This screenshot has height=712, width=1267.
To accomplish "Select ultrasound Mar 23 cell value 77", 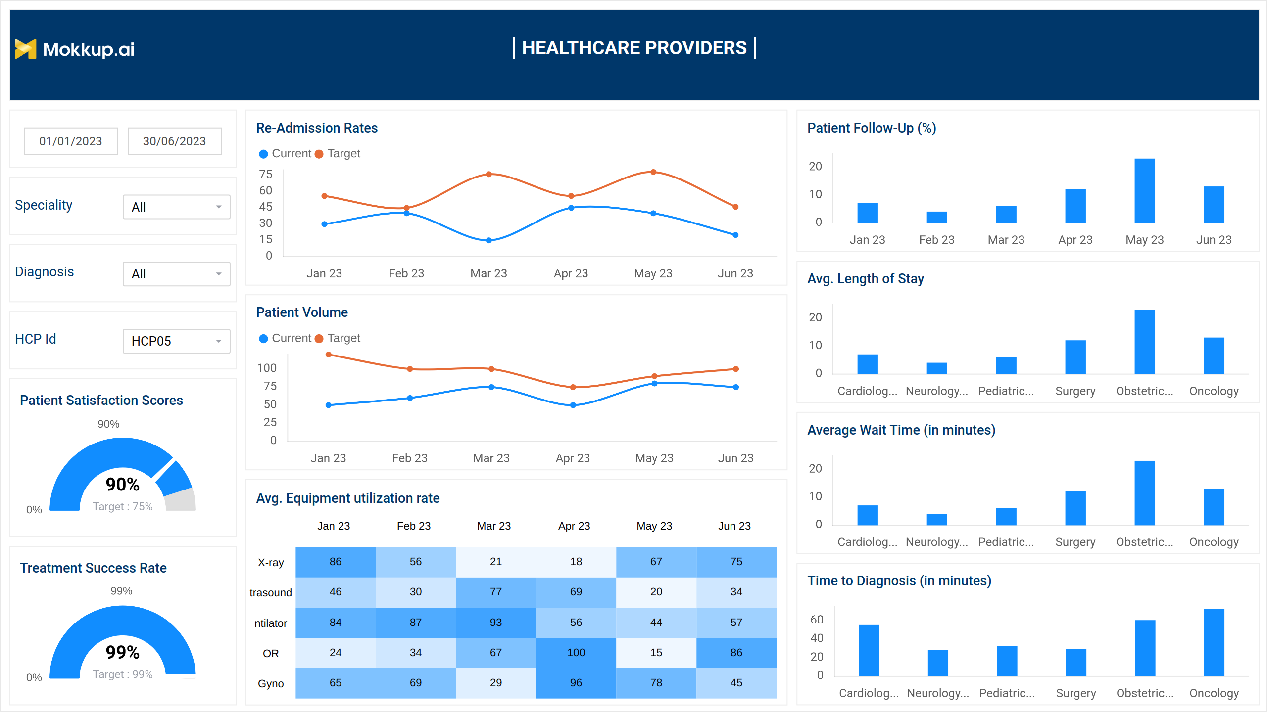I will click(496, 592).
